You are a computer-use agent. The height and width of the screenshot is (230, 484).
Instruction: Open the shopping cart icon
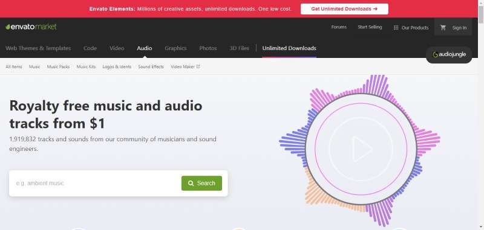point(443,27)
